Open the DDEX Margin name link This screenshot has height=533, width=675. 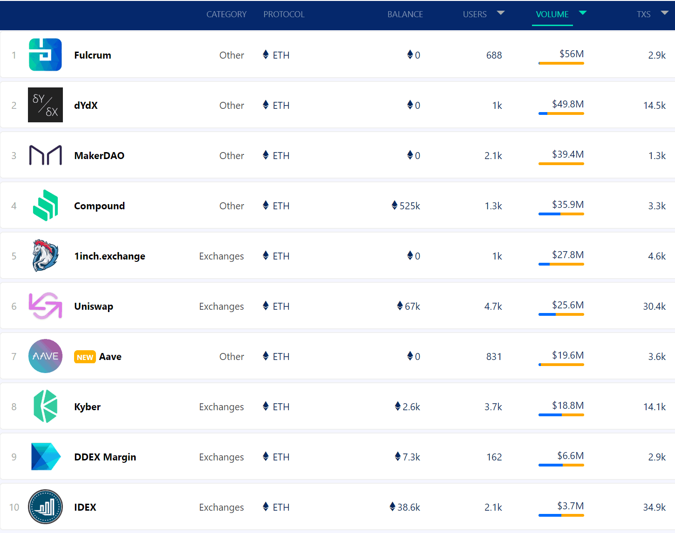tap(105, 457)
